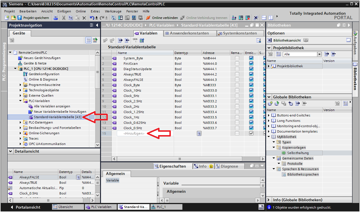The height and width of the screenshot is (212, 360).
Task: Click the split editor horizontally icon
Action: 264,18
